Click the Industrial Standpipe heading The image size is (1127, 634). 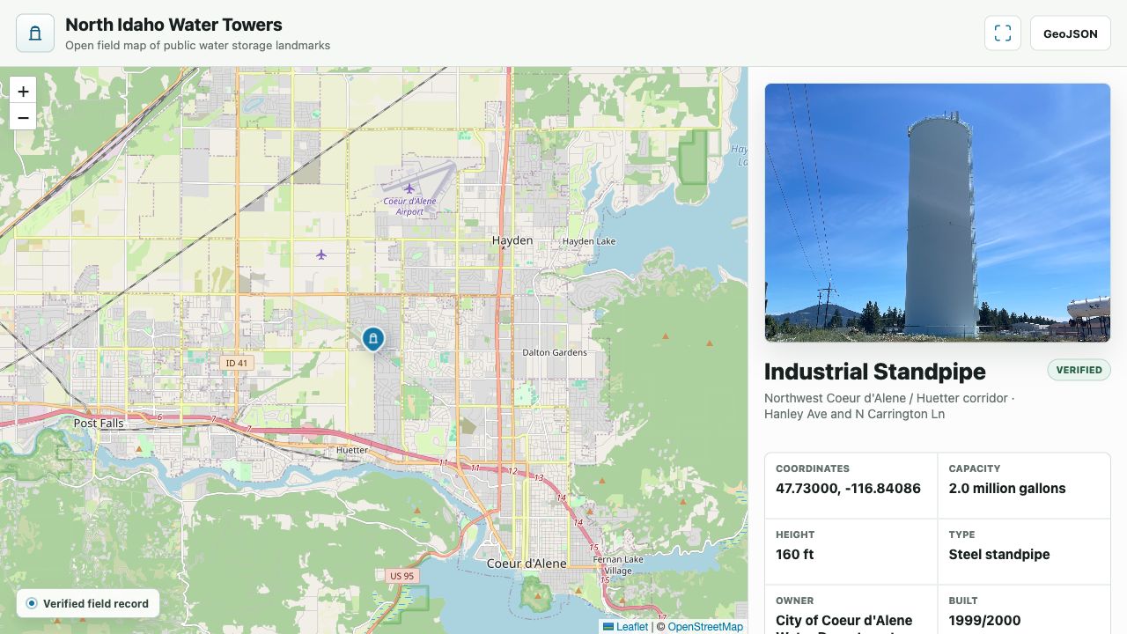[x=875, y=372]
